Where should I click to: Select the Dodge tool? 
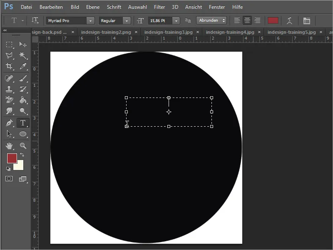(23, 110)
